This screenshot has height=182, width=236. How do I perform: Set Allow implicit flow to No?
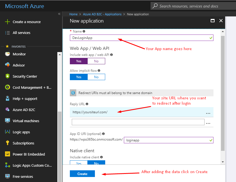click(96, 77)
